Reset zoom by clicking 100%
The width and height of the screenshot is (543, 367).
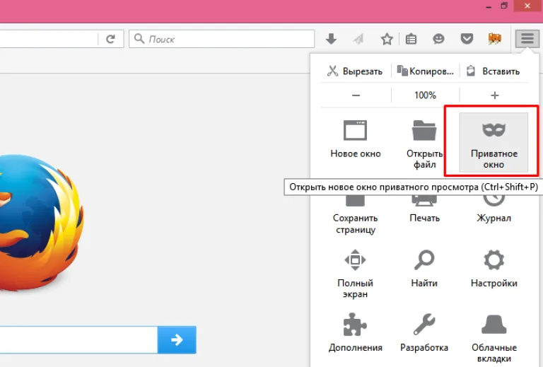[425, 95]
